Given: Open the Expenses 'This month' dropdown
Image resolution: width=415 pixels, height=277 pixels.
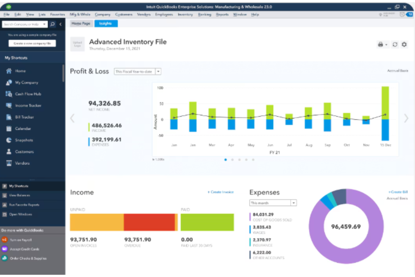Looking at the screenshot, I should tap(293, 203).
